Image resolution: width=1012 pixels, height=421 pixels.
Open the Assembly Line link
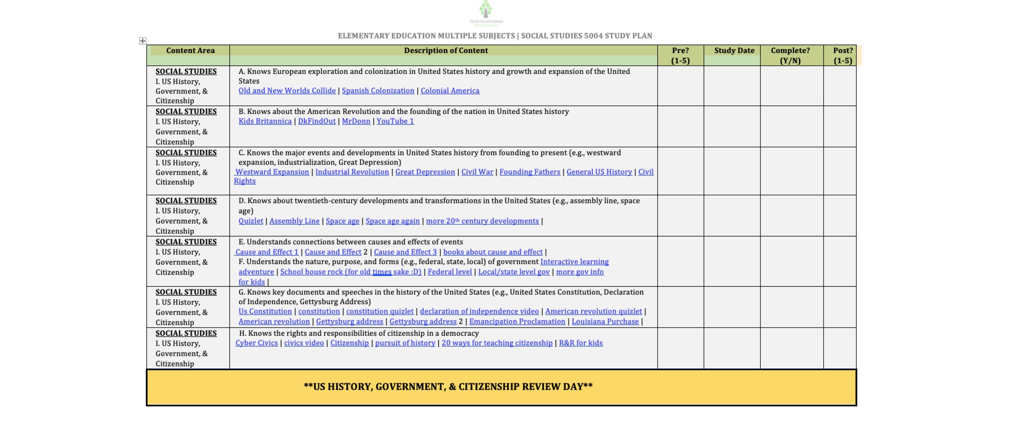point(294,221)
